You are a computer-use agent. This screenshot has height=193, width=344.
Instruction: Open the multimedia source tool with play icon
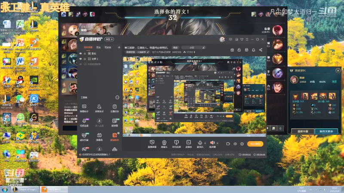pos(188,144)
